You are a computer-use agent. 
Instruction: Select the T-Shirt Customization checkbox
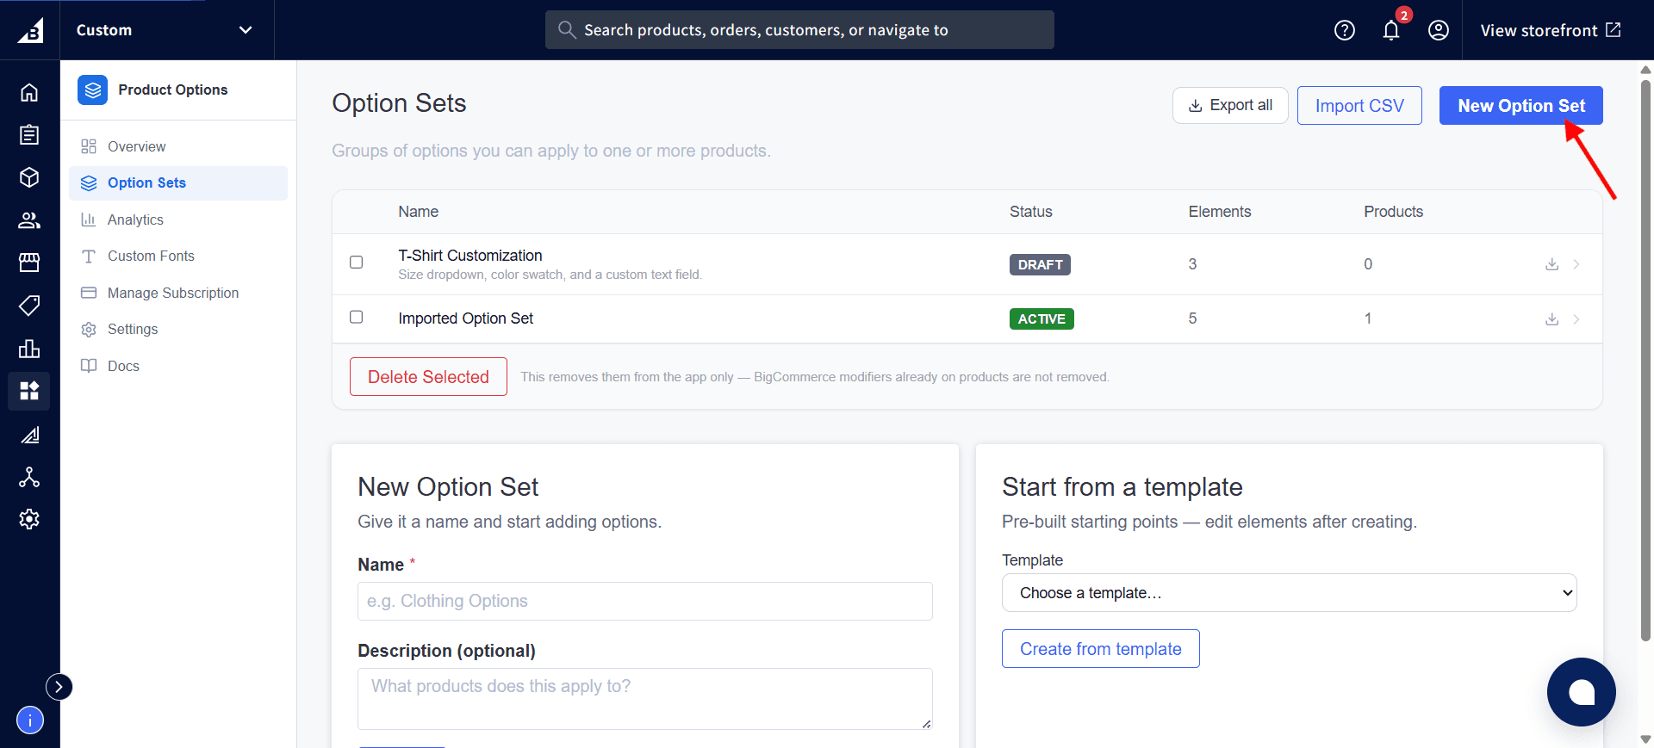click(357, 263)
